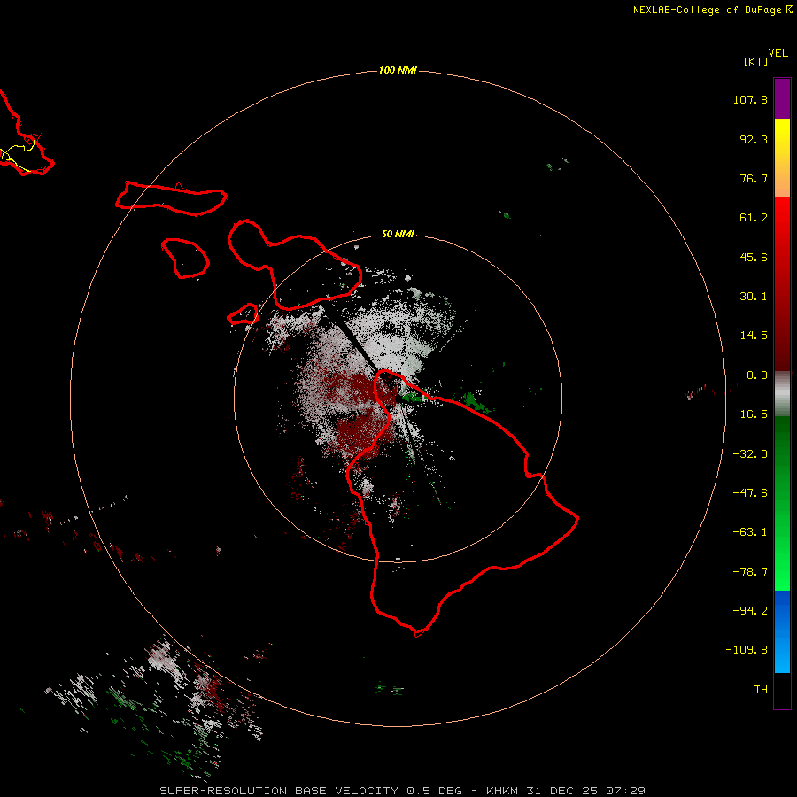Select the -16.5 scale label

tap(750, 414)
